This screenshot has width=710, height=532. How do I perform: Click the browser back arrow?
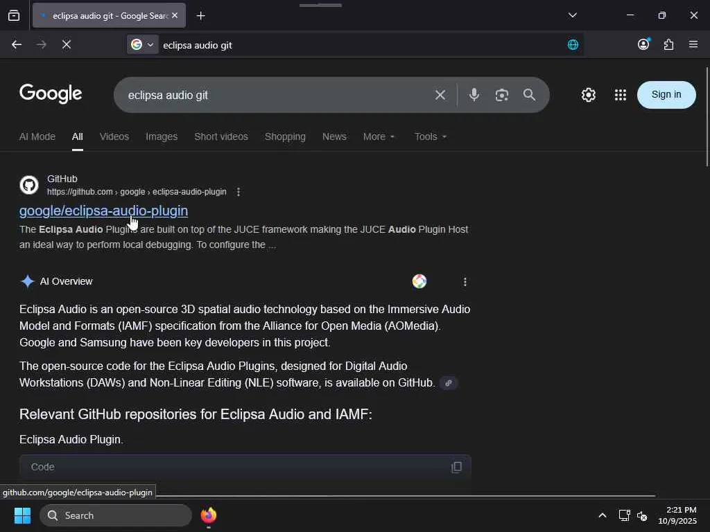point(17,44)
